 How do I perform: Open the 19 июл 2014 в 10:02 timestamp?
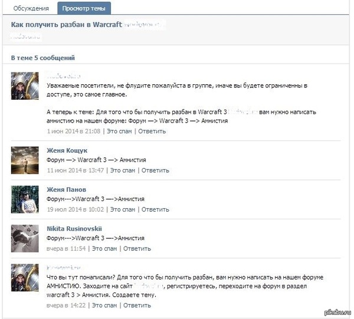click(76, 209)
